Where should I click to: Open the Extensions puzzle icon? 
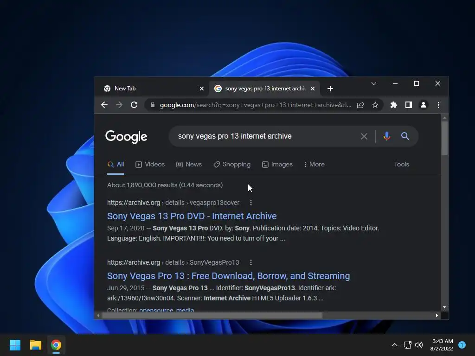click(x=393, y=105)
